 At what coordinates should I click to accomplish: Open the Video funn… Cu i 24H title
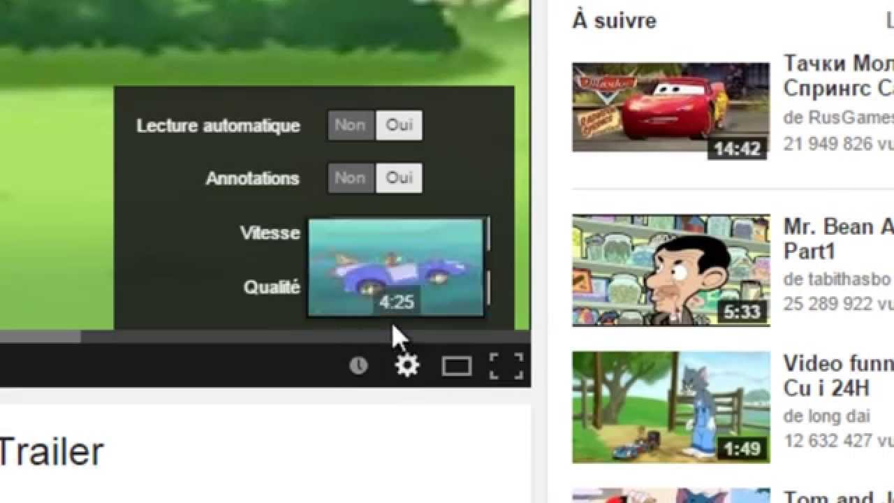click(x=838, y=376)
